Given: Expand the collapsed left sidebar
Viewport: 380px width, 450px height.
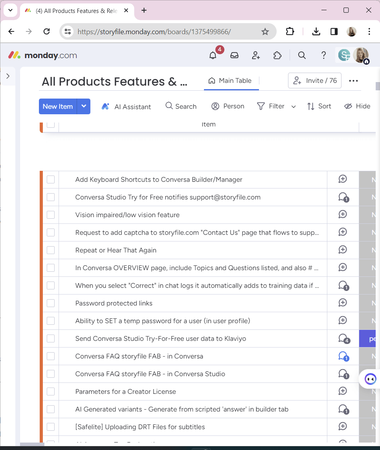Looking at the screenshot, I should pos(8,76).
